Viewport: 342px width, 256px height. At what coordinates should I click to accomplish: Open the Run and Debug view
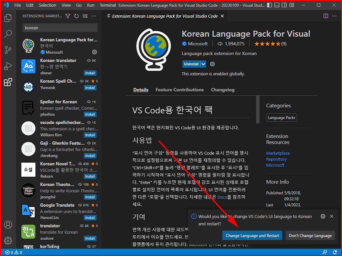coord(8,66)
